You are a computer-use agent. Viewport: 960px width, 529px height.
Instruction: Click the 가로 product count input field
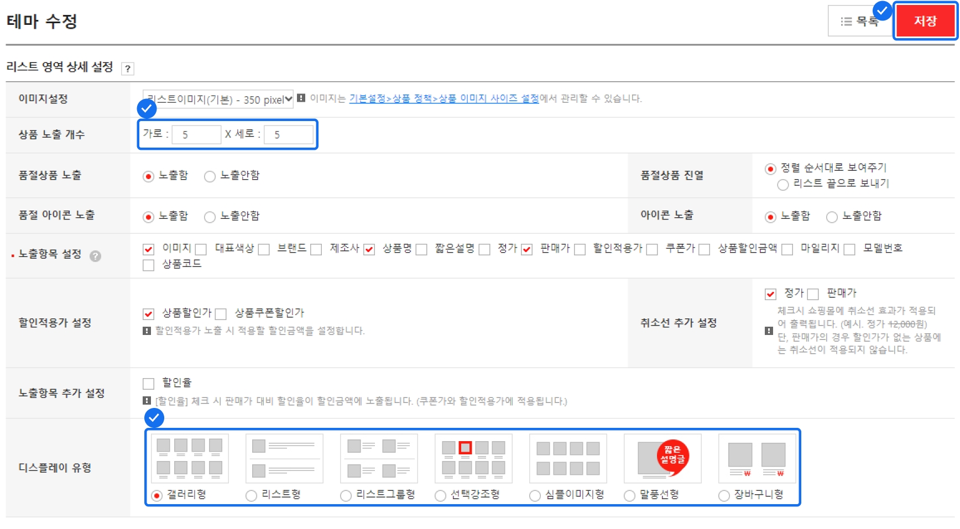pos(196,135)
